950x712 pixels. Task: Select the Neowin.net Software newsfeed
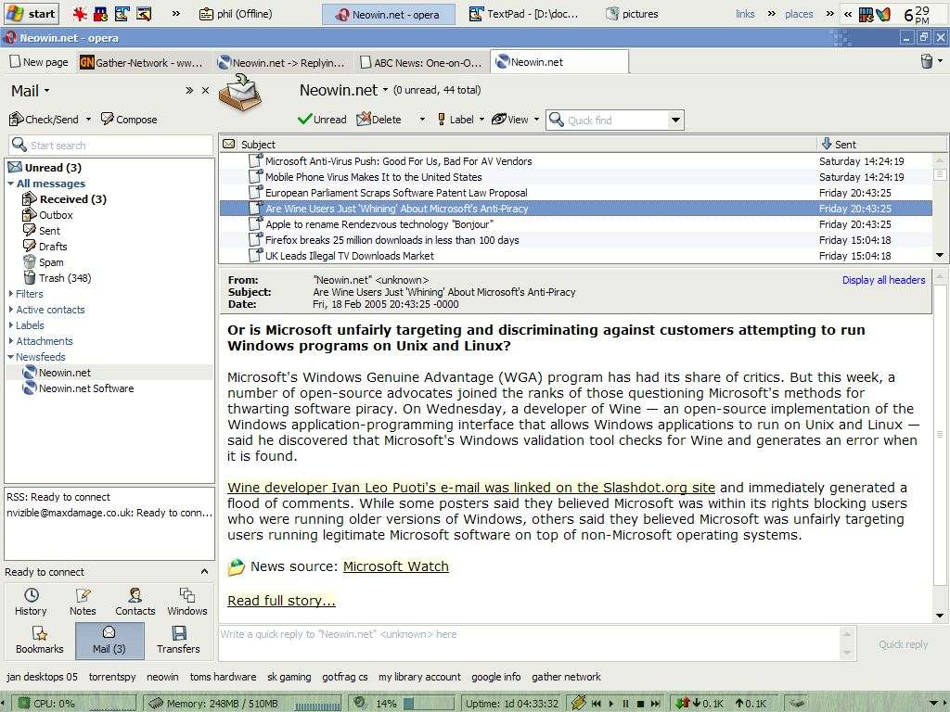click(x=78, y=388)
